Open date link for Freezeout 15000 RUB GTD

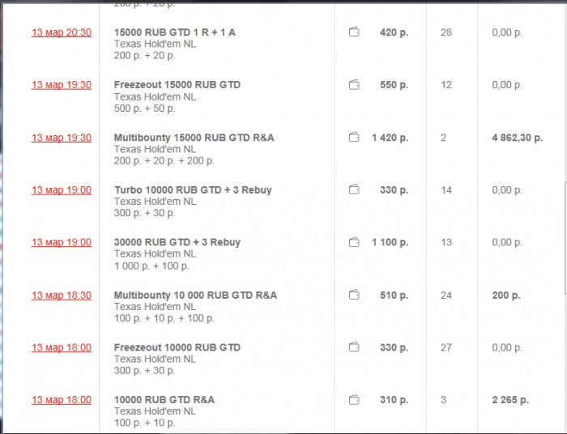coord(62,85)
